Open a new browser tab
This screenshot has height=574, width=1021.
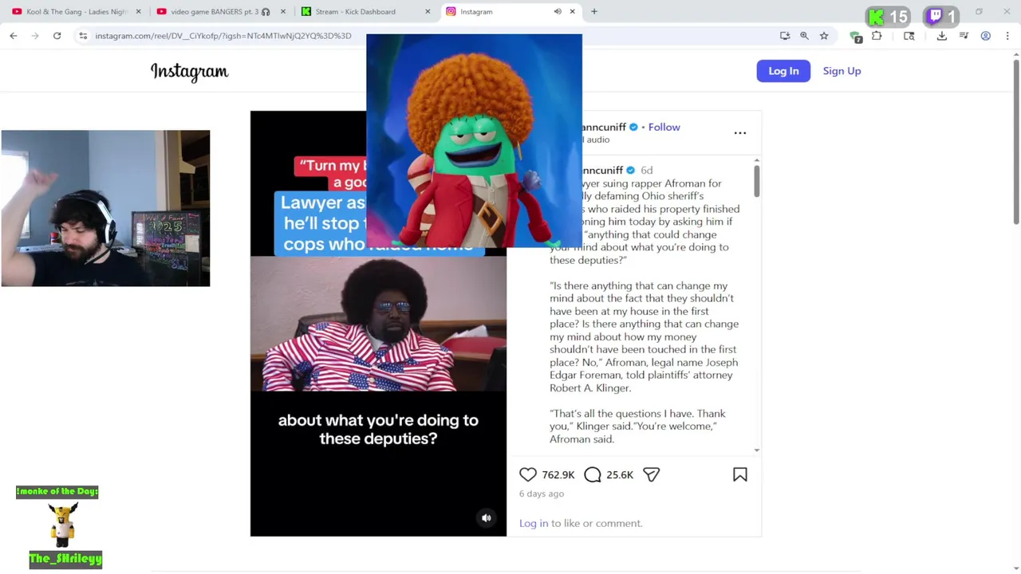point(594,11)
